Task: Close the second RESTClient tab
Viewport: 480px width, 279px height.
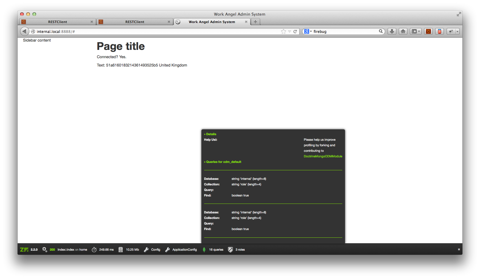Action: pos(169,22)
